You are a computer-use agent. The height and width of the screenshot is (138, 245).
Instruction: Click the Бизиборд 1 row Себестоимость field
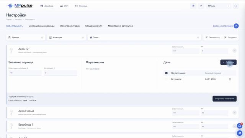pos(186,126)
